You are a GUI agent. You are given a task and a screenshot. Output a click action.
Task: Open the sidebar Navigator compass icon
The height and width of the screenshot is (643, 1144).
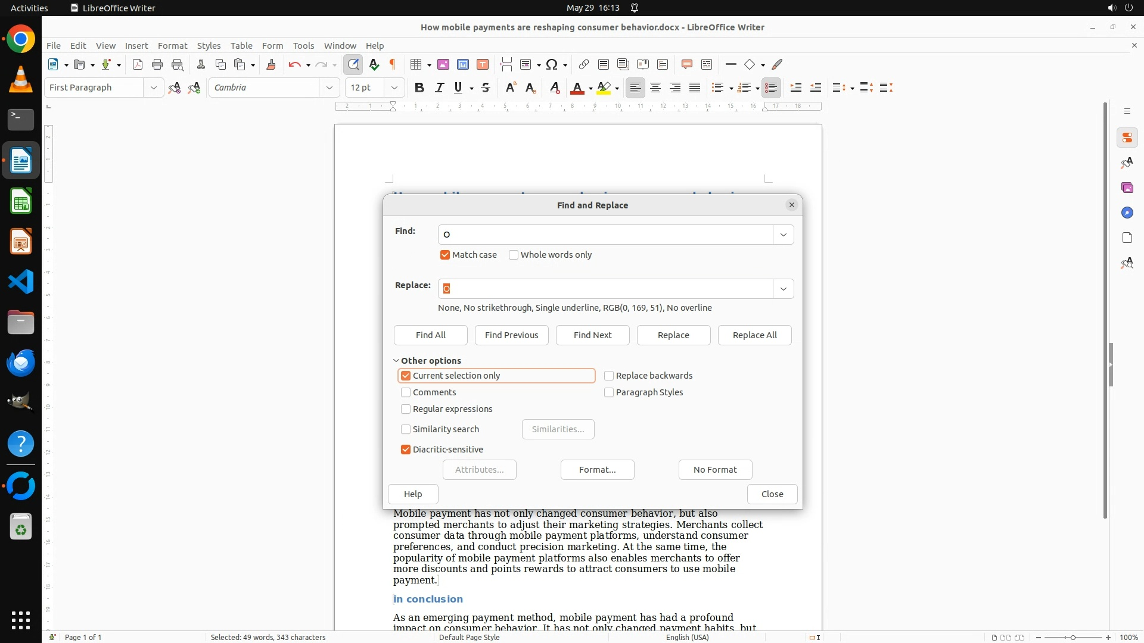(x=1127, y=213)
